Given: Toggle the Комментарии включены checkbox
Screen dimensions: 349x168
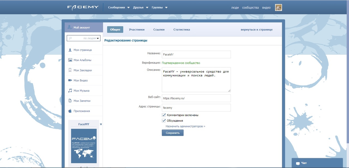Looking at the screenshot, I should (x=164, y=115).
